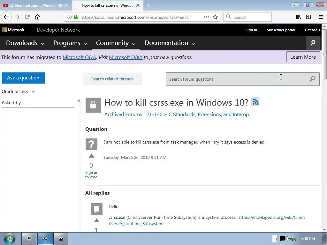Follow the first Microsoft Q&A link
The width and height of the screenshot is (327, 245).
[x=80, y=57]
